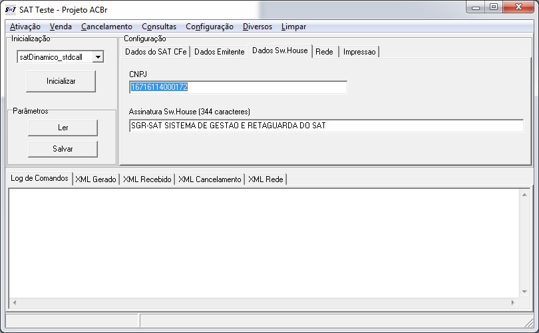Open the Cancelamento menu
Image resolution: width=539 pixels, height=333 pixels.
[106, 27]
